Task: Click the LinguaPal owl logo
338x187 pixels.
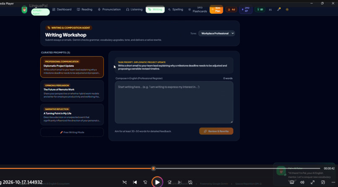Action: [24, 10]
